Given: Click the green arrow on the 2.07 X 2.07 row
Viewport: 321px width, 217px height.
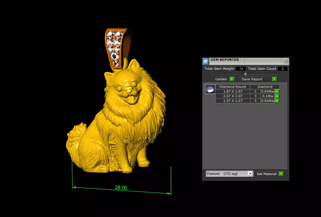Looking at the screenshot, I should [277, 96].
